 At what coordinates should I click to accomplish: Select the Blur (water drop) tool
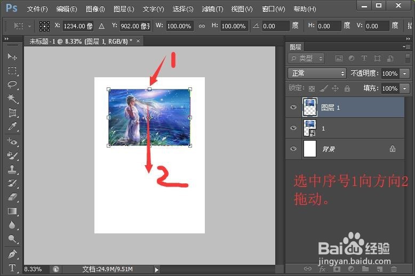(12, 225)
